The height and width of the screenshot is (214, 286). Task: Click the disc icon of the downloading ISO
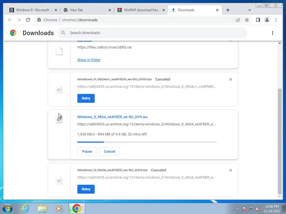point(59,119)
